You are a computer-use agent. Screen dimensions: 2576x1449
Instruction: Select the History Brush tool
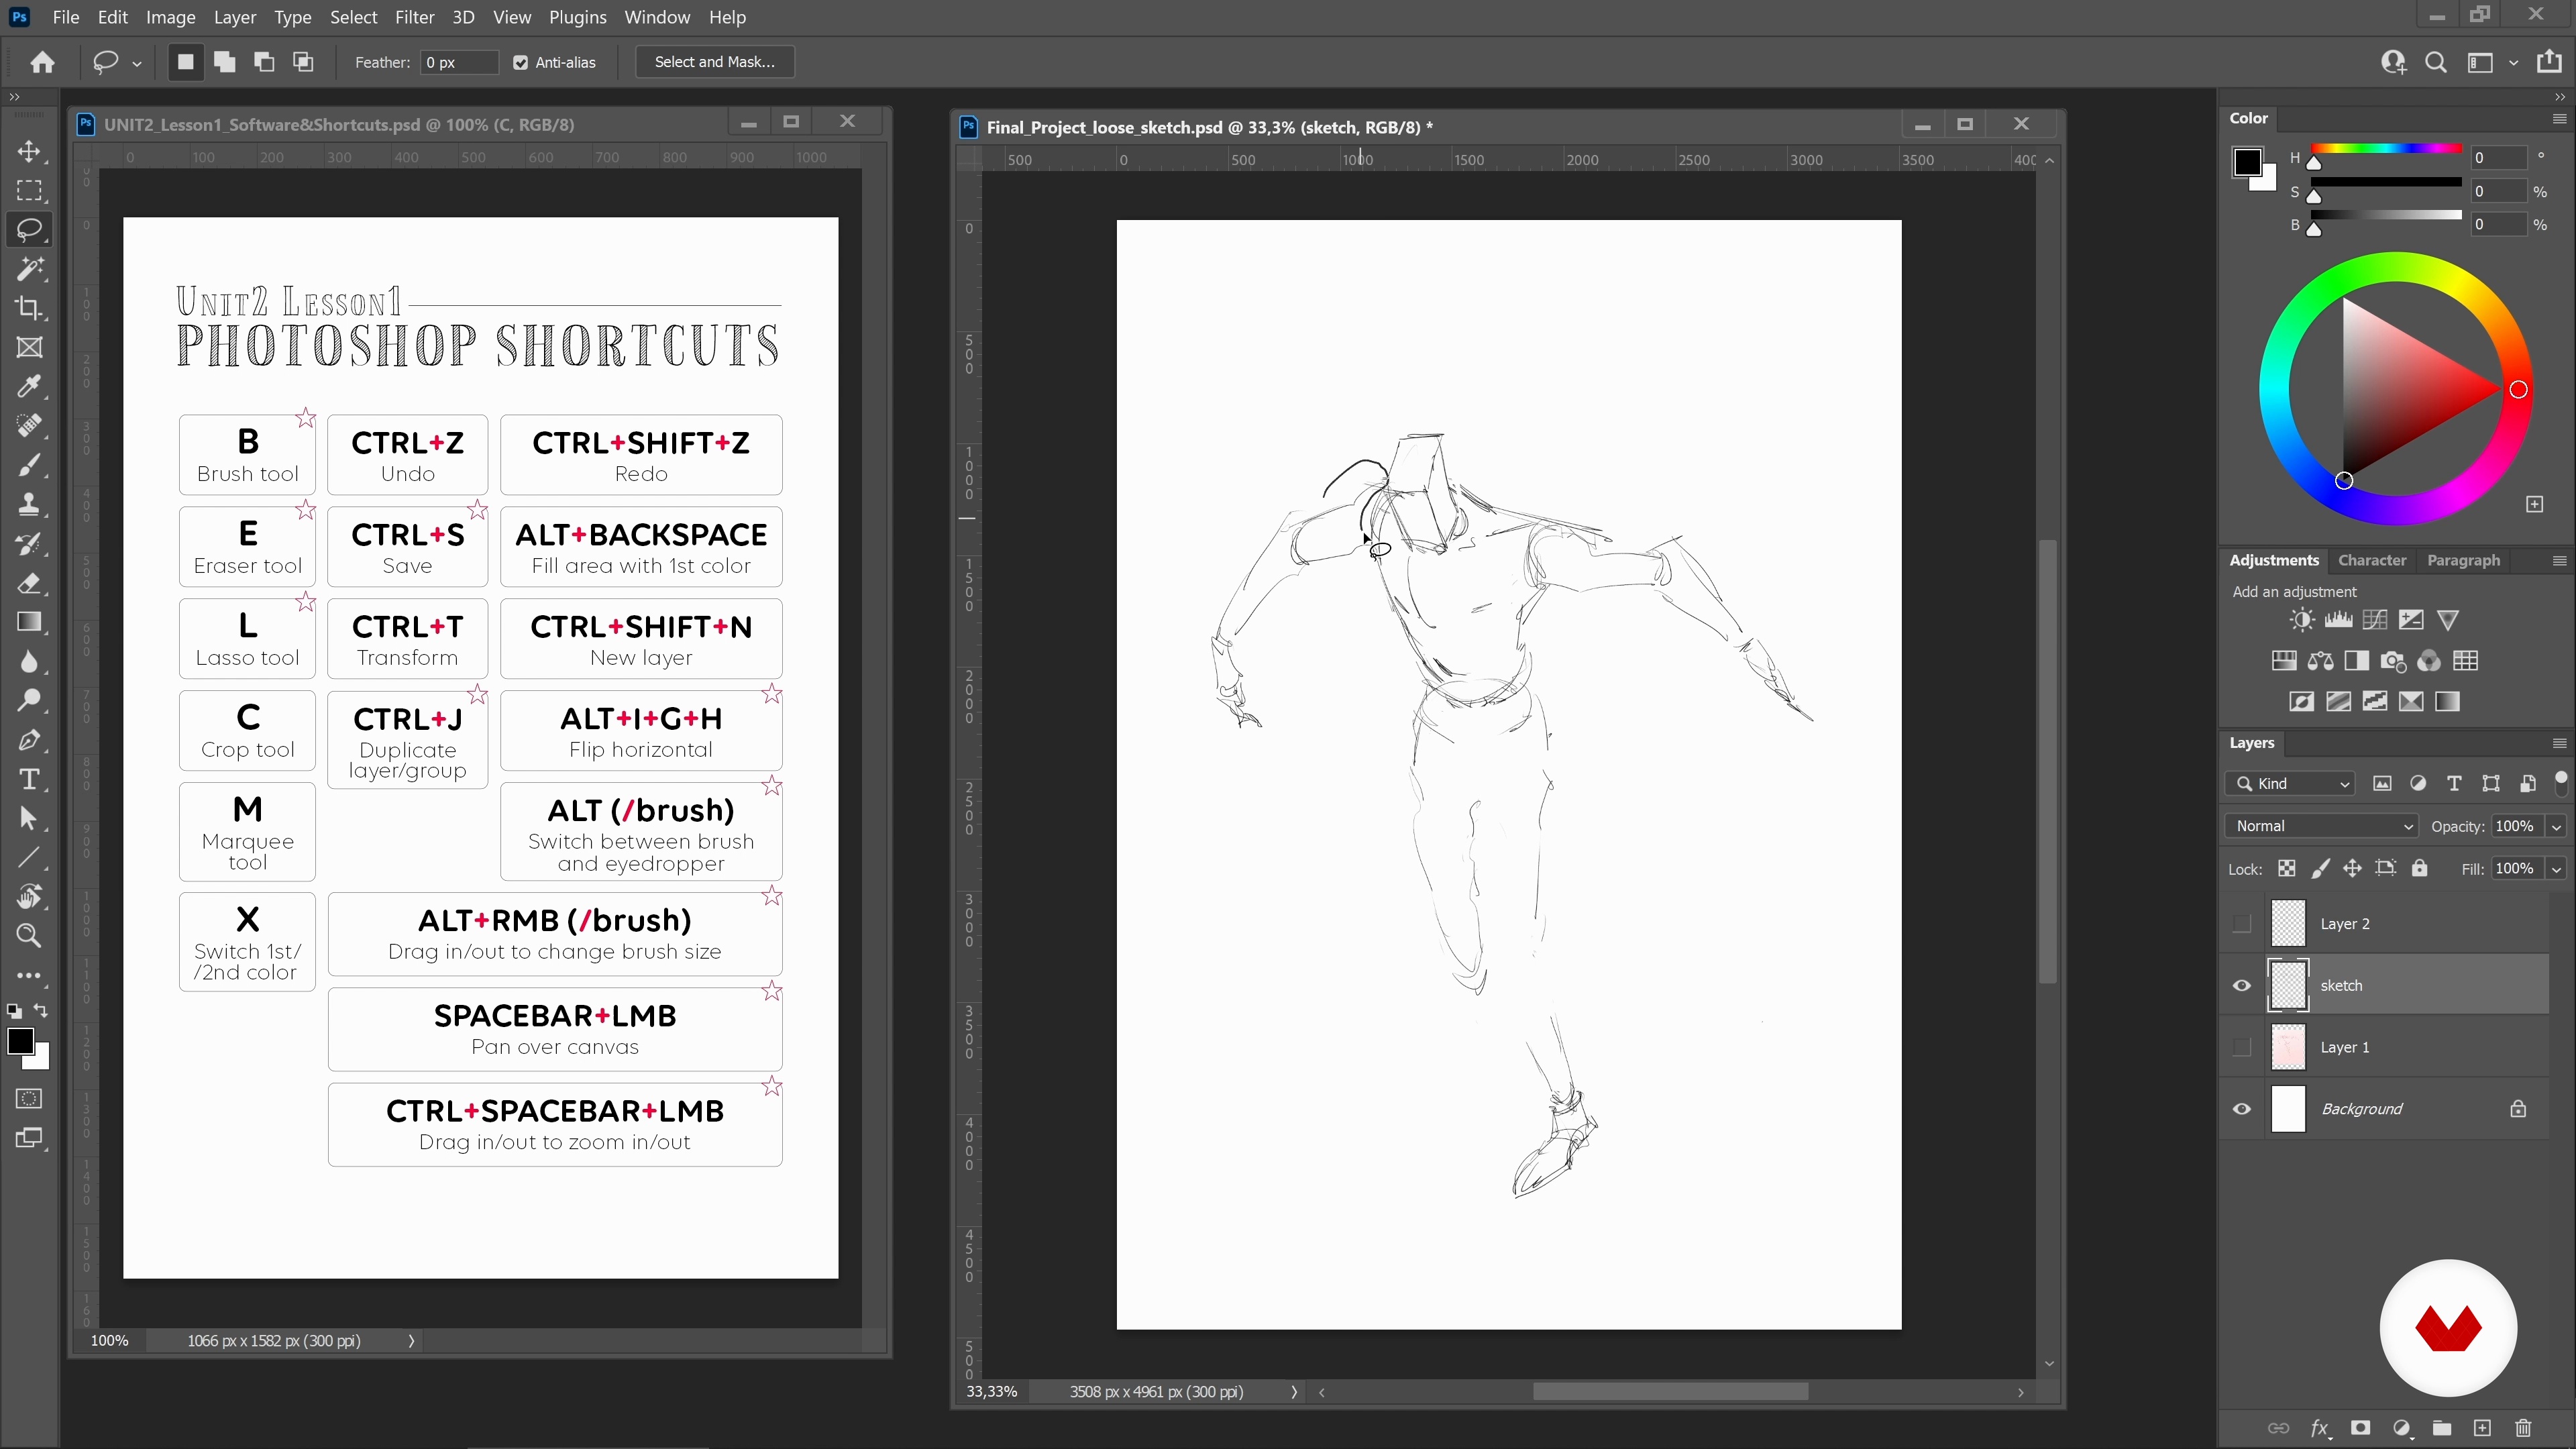pos(29,543)
